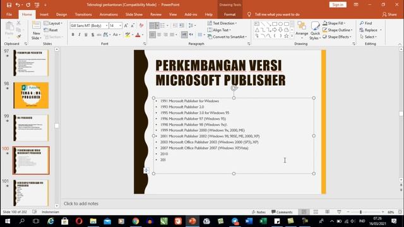Toggle the bullets list button
The height and width of the screenshot is (227, 404).
click(152, 25)
